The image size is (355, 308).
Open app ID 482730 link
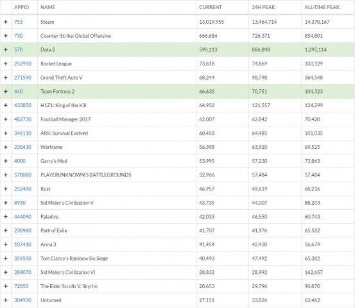(x=22, y=119)
